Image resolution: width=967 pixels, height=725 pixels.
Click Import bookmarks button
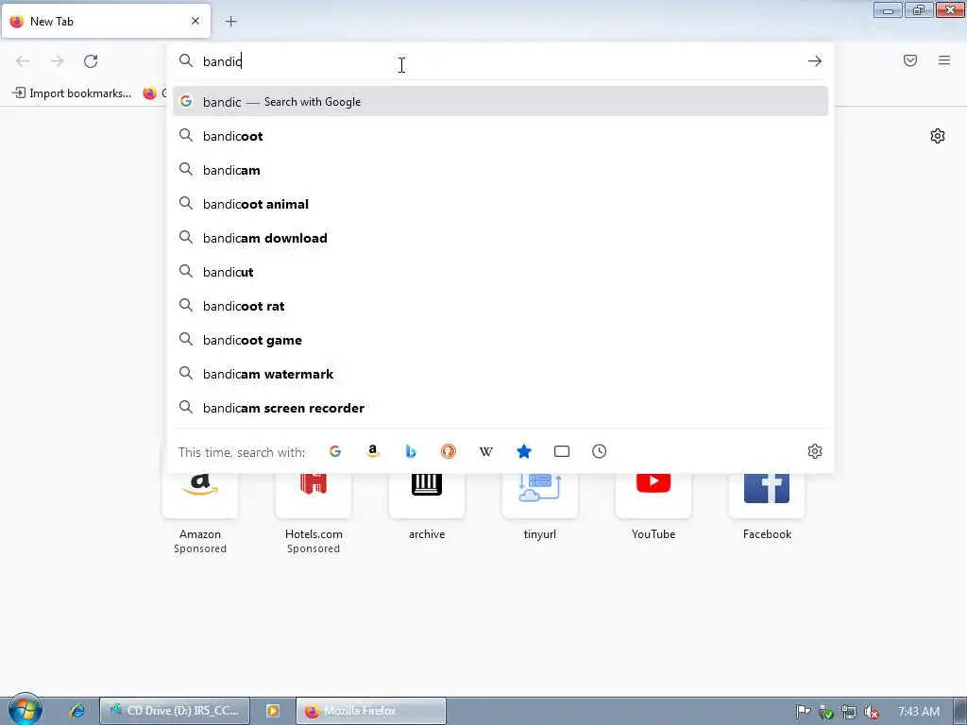point(72,93)
